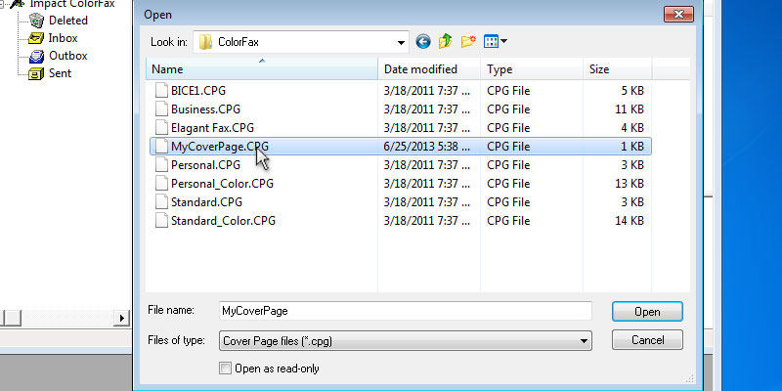The width and height of the screenshot is (782, 391).
Task: Expand the Files of type dropdown
Action: 584,340
